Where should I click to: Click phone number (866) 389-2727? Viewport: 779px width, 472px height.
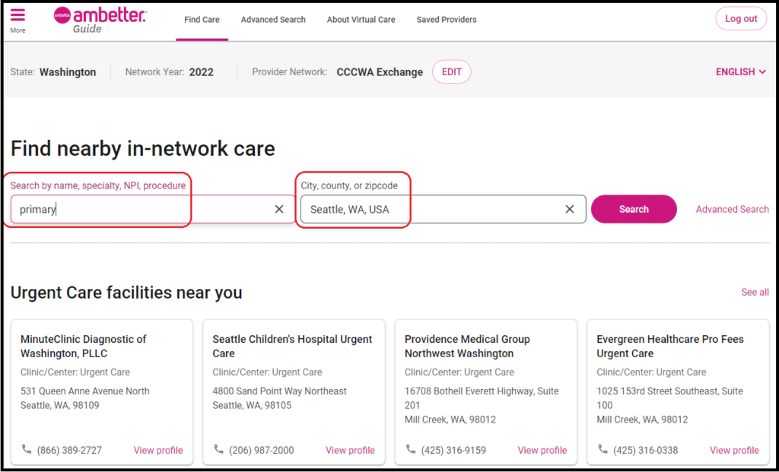point(69,450)
